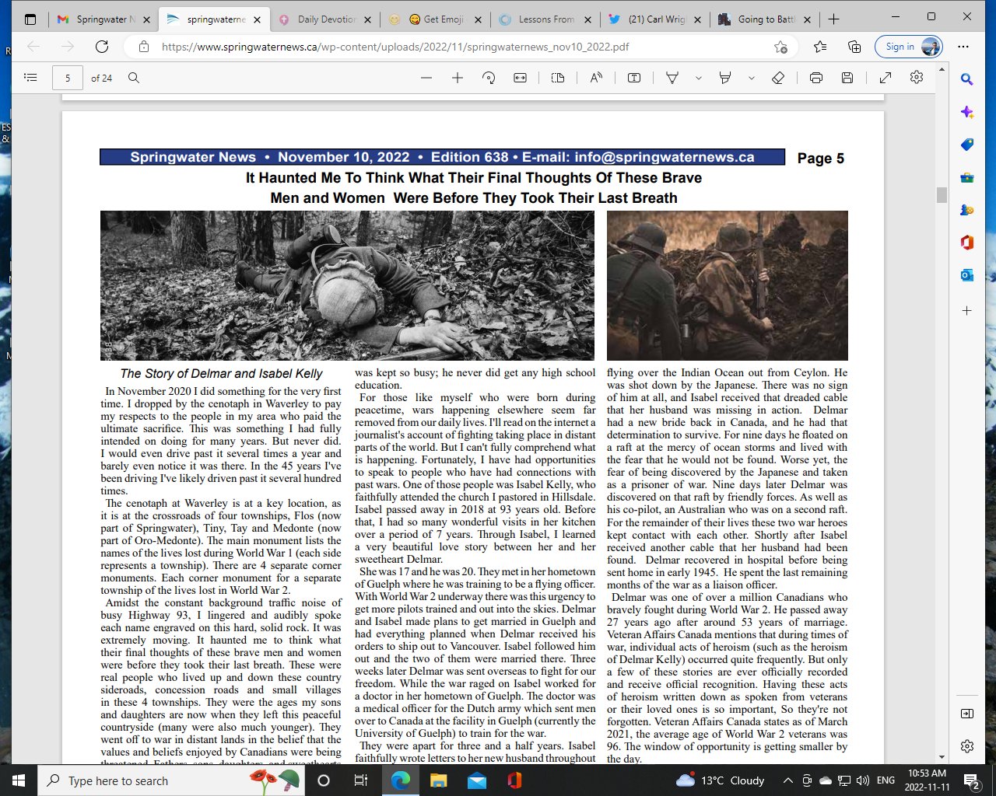Open sidebar Discover sparkle icon
The height and width of the screenshot is (796, 996).
(967, 112)
